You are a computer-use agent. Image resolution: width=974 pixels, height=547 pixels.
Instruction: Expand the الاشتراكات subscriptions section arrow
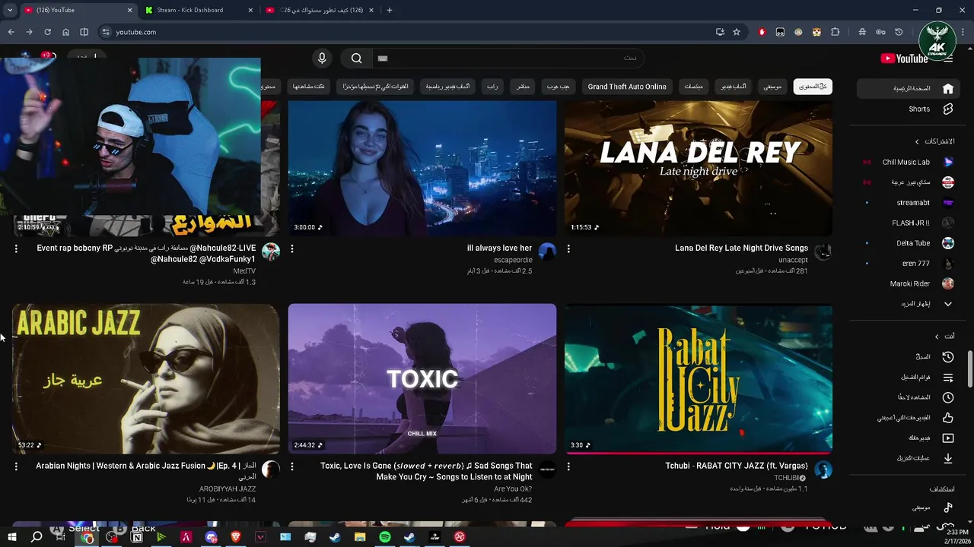coord(917,141)
